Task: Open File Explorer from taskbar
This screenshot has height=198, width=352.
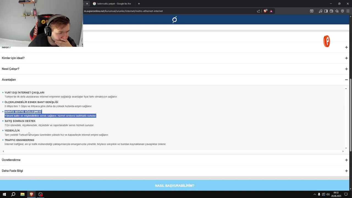Action: pos(23,194)
